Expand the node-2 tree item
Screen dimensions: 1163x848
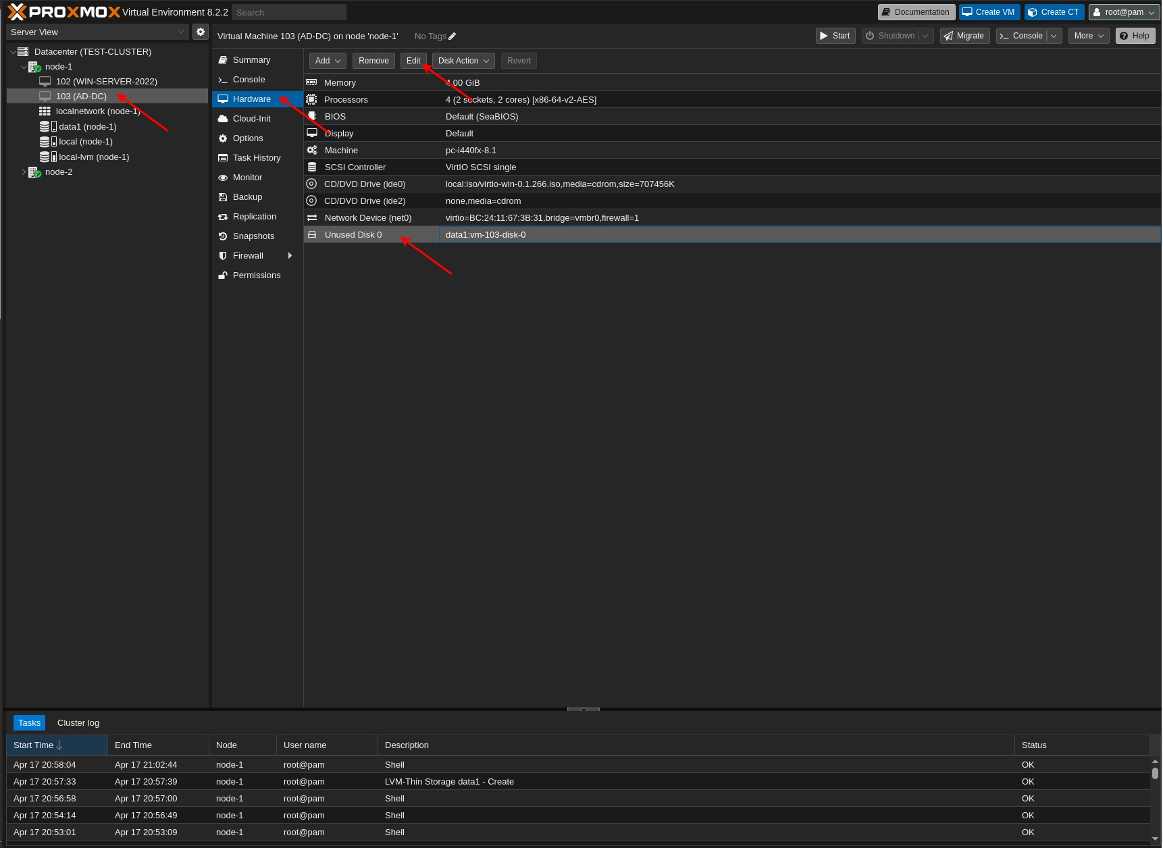click(x=24, y=172)
